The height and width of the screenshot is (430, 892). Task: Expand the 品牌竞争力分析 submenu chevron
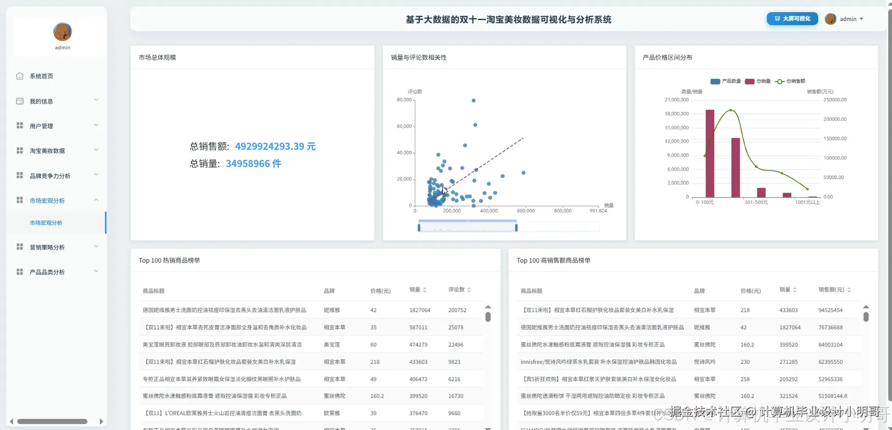click(x=96, y=174)
